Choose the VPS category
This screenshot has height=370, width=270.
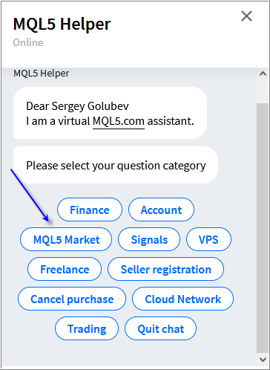(x=208, y=239)
